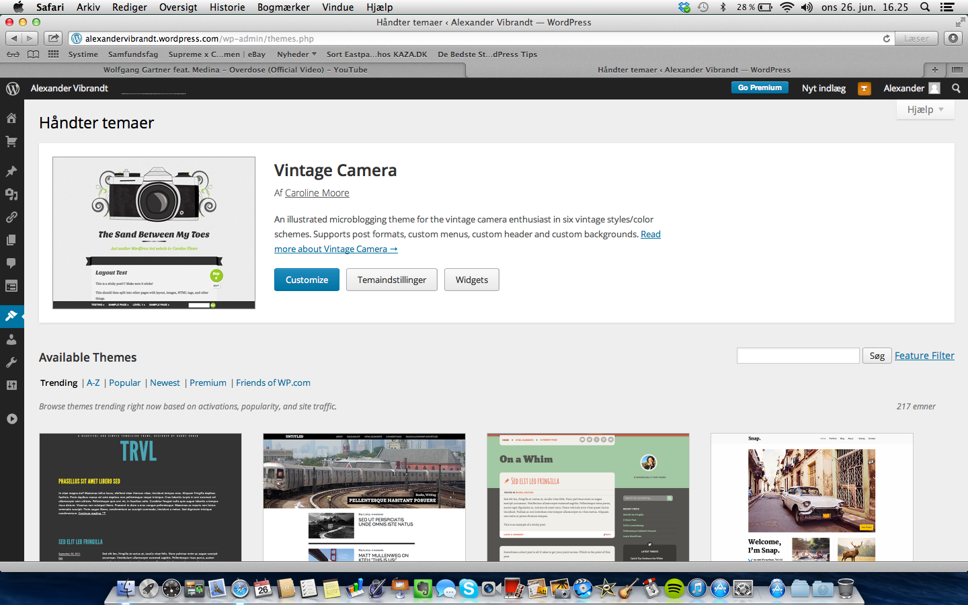This screenshot has height=605, width=968.
Task: Open Evernote from the Dock
Action: click(422, 589)
